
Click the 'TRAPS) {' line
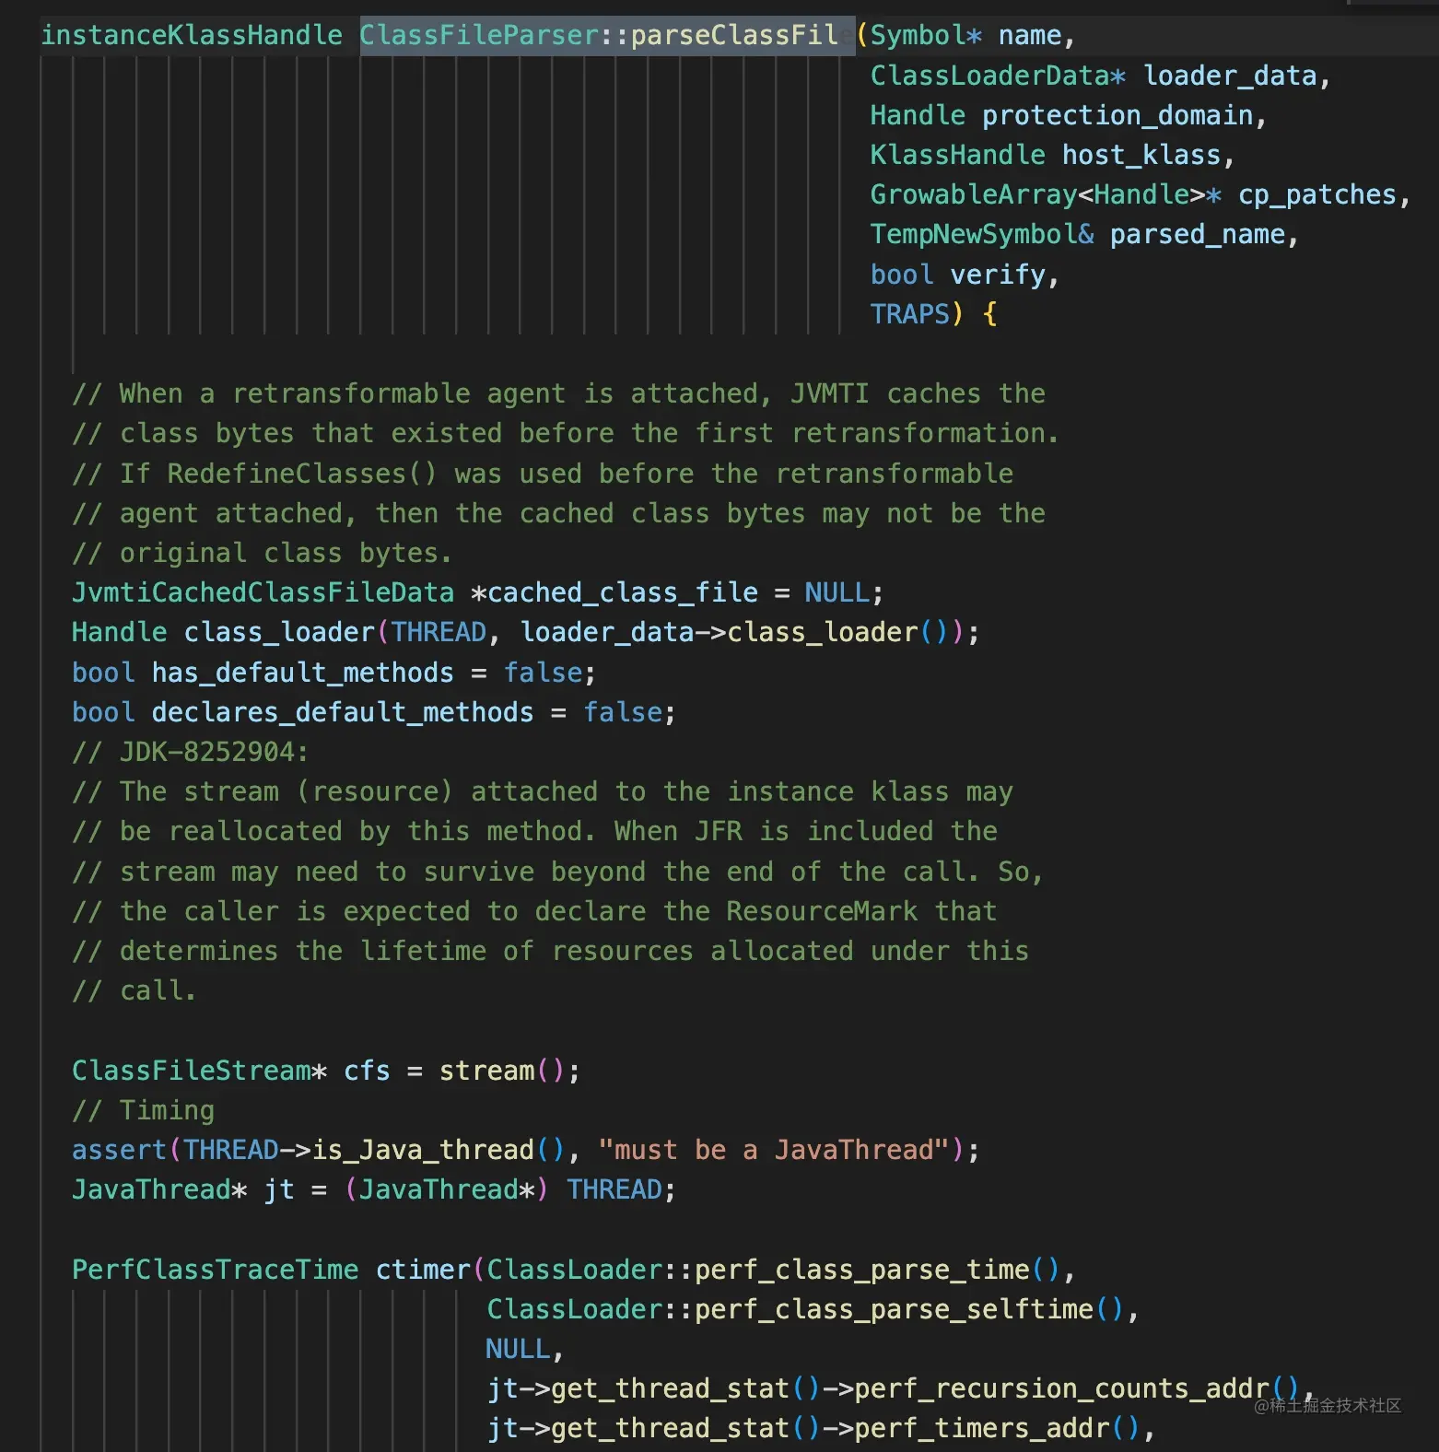933,314
